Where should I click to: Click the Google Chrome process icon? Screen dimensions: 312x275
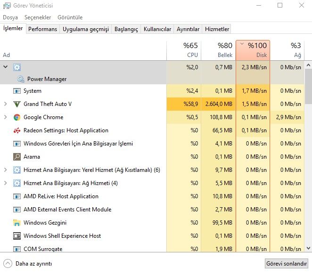(17, 117)
